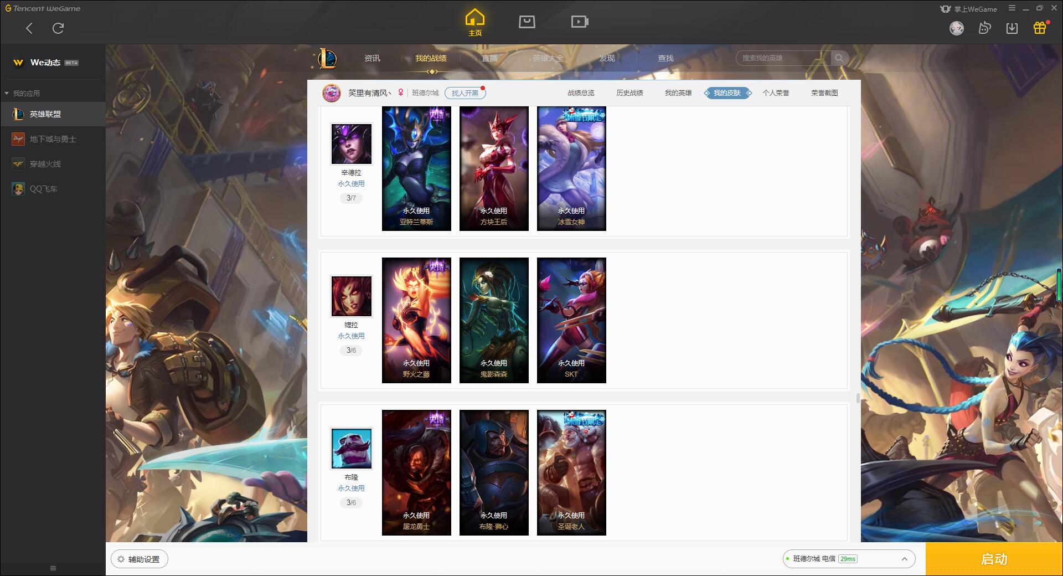This screenshot has width=1063, height=576.
Task: Click the 婕拉 champion portrait
Action: click(x=351, y=296)
